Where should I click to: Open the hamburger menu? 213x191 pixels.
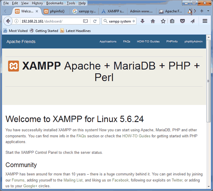pos(205,21)
